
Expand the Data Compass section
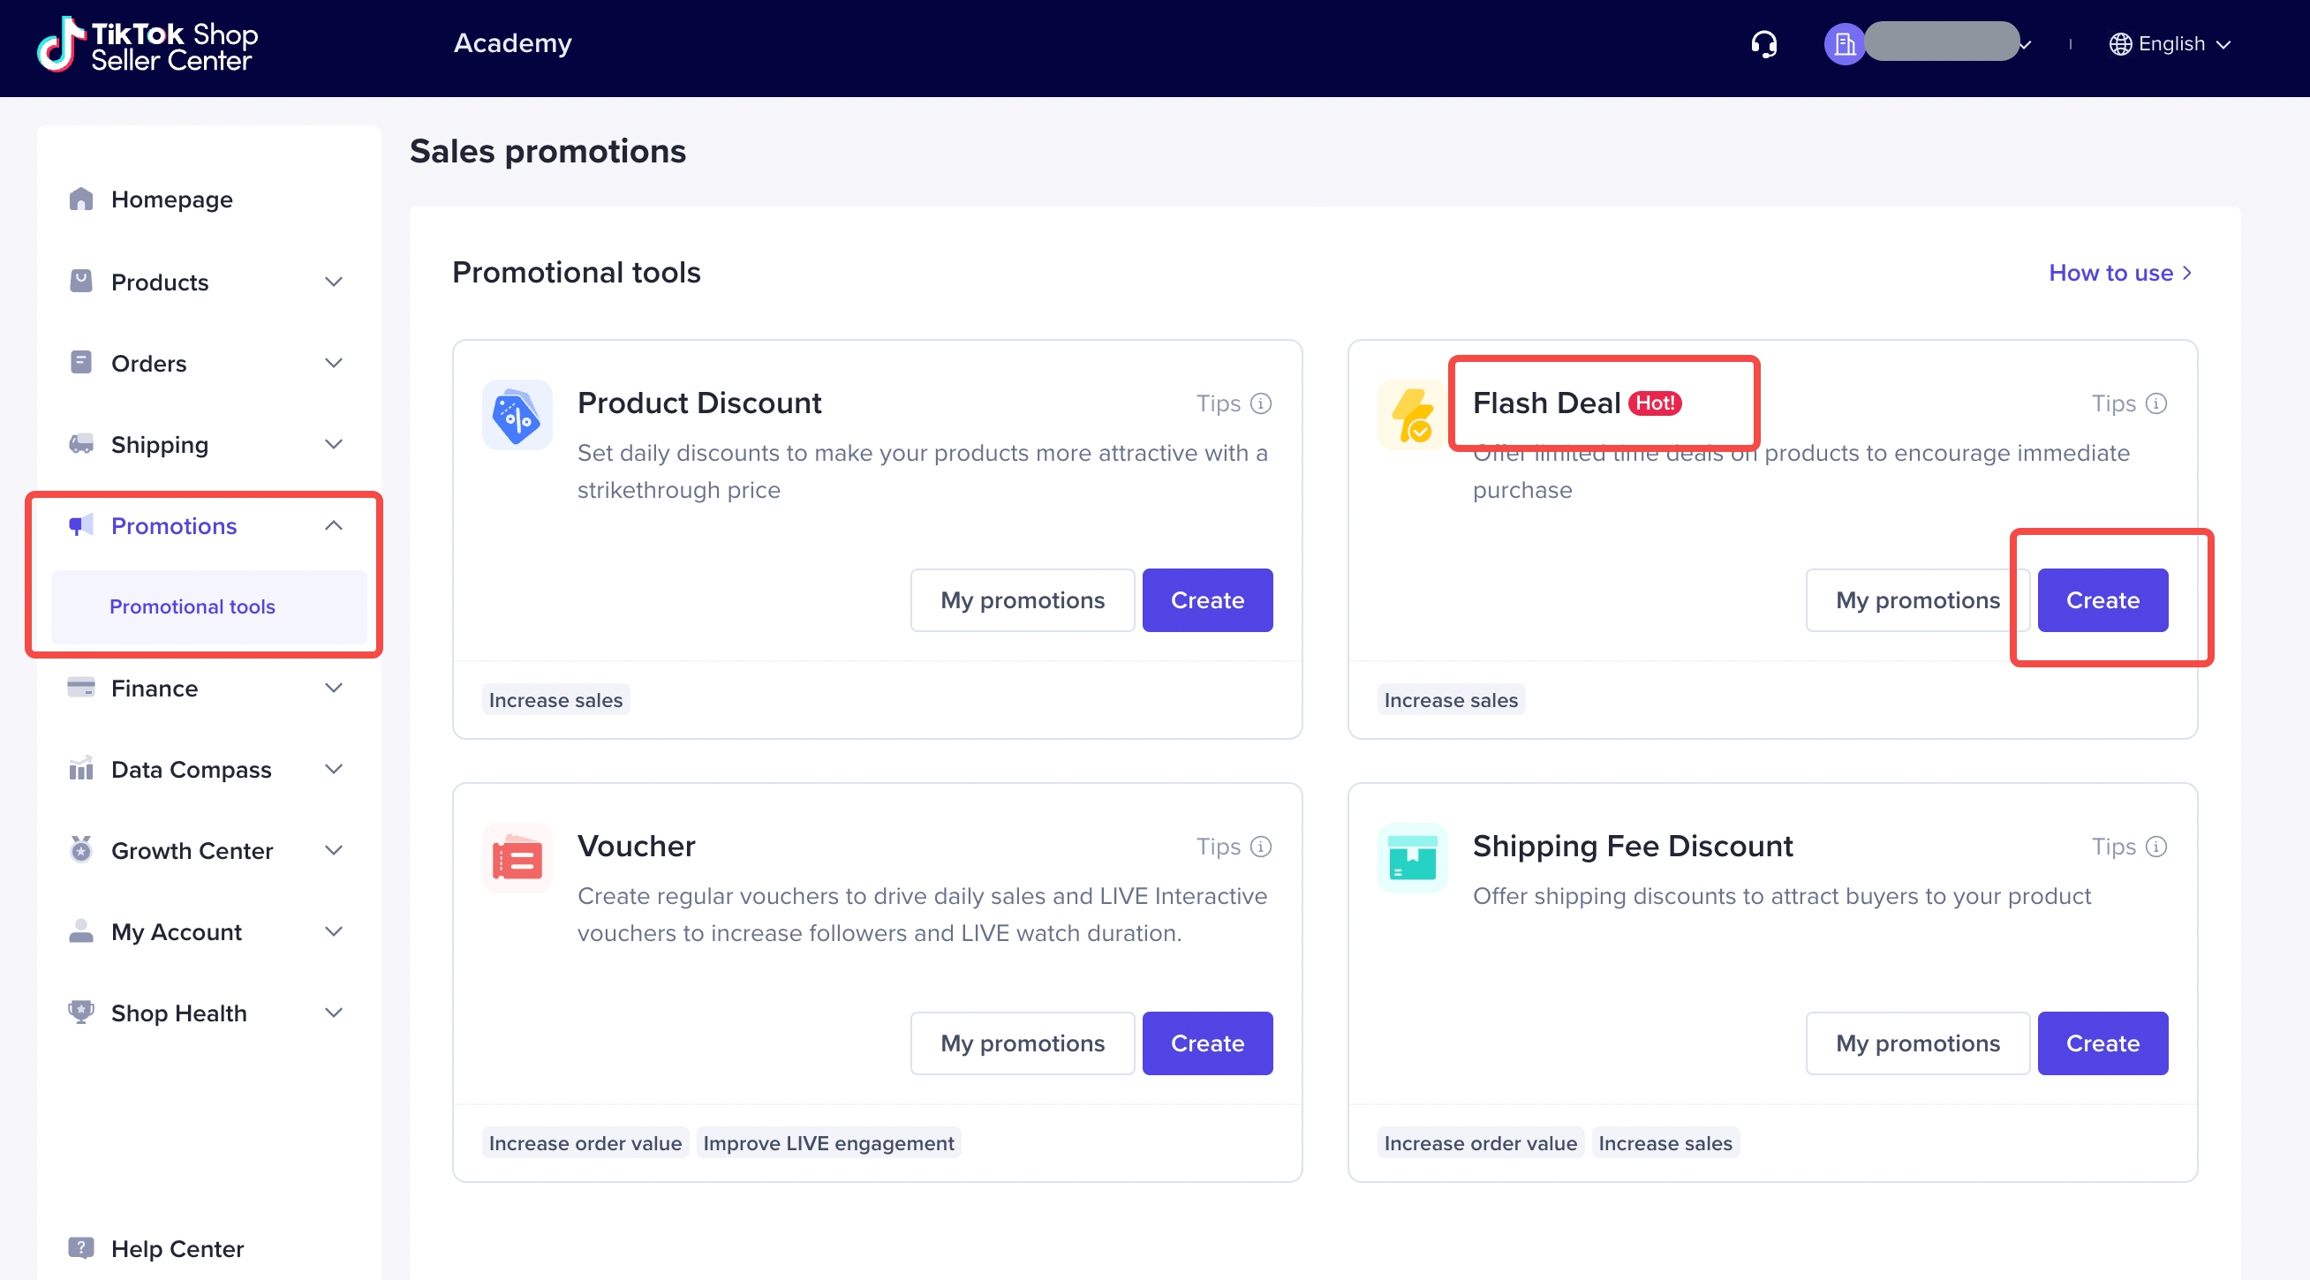click(x=334, y=769)
